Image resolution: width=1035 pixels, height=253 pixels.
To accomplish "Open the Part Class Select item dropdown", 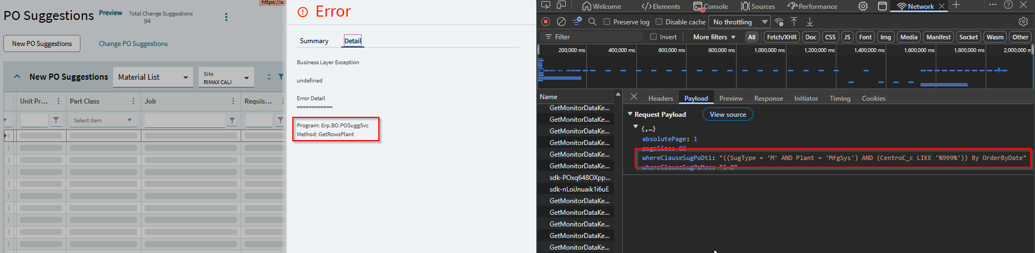I will 103,120.
